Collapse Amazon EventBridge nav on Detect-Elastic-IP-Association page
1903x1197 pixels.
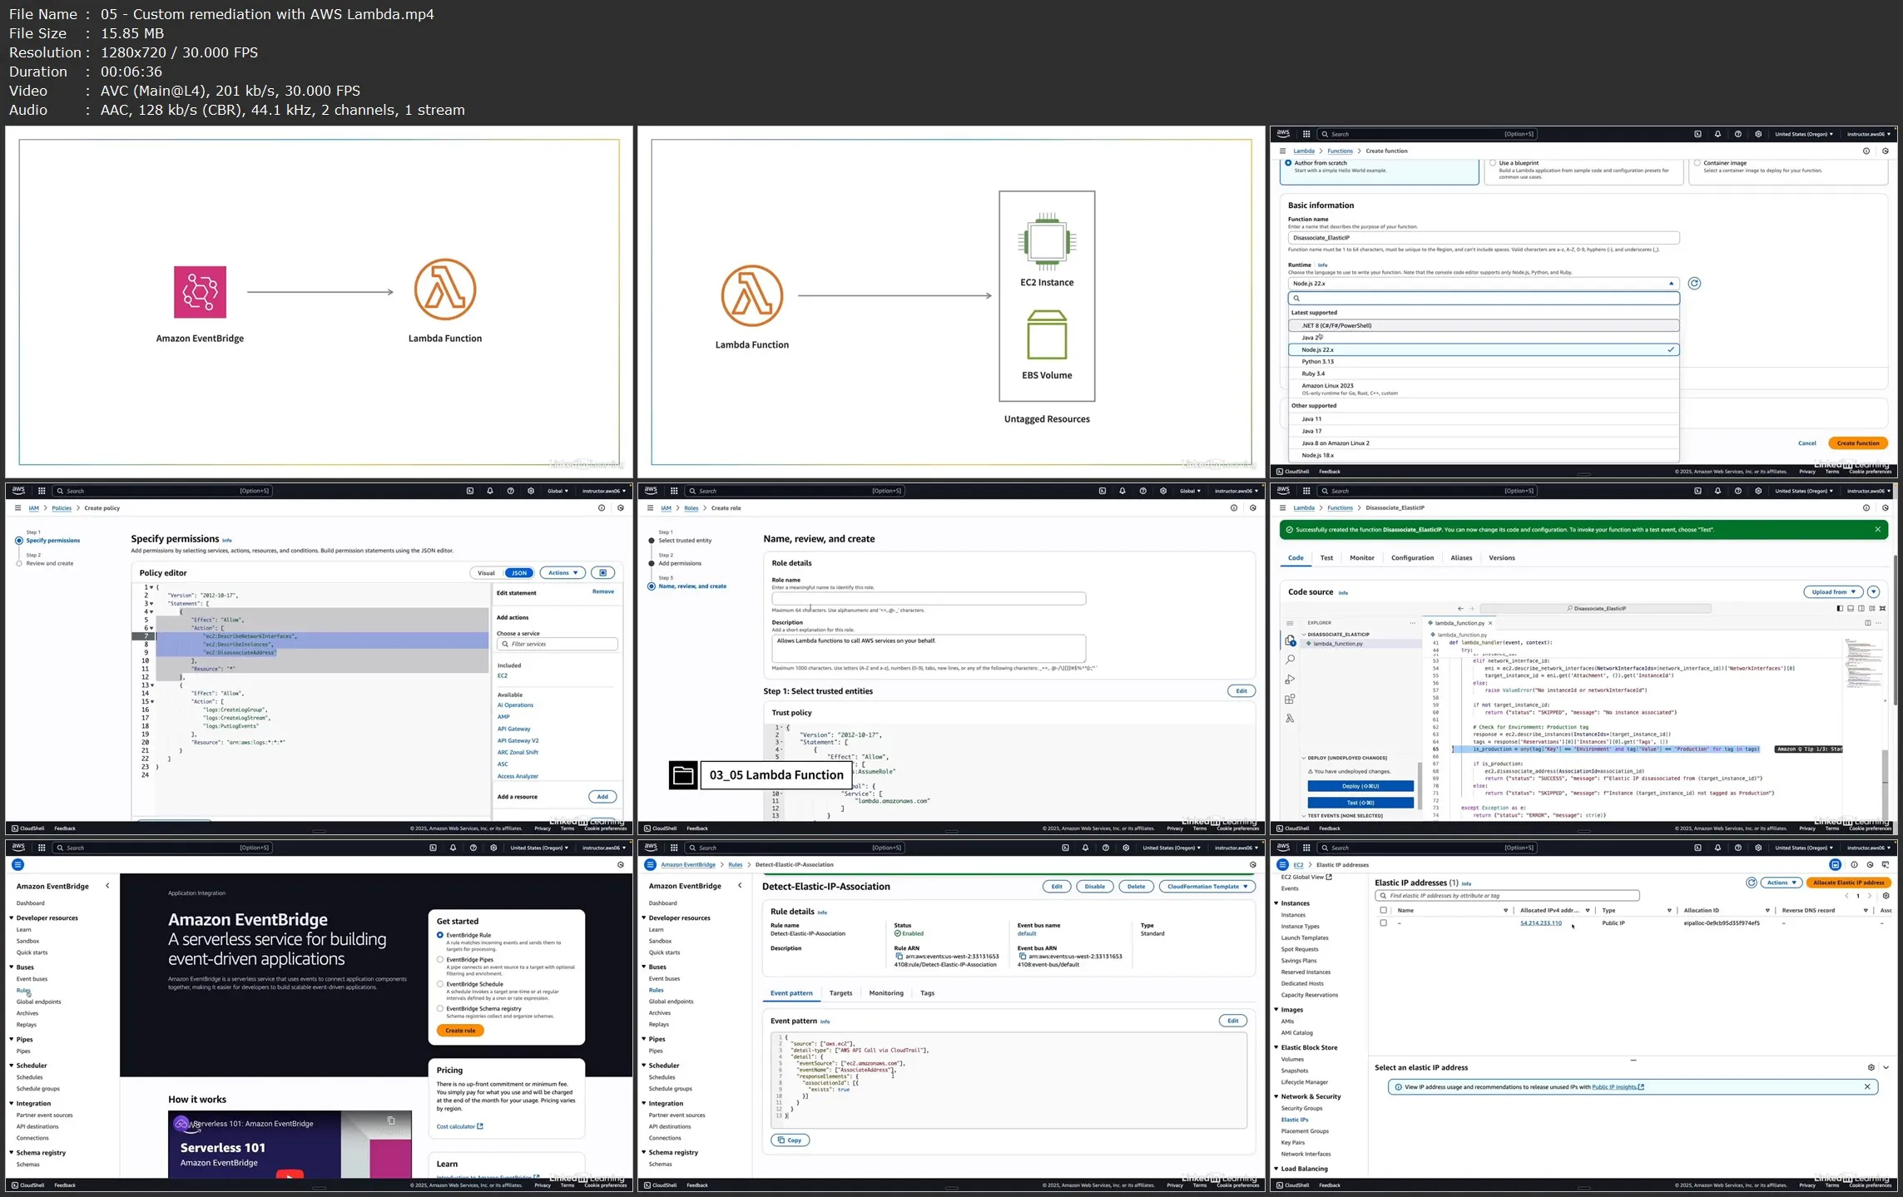[x=740, y=886]
